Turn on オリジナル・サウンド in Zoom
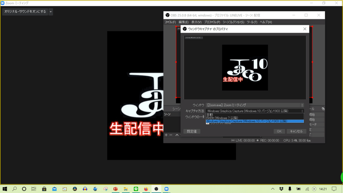This screenshot has width=343, height=193. [x=25, y=12]
